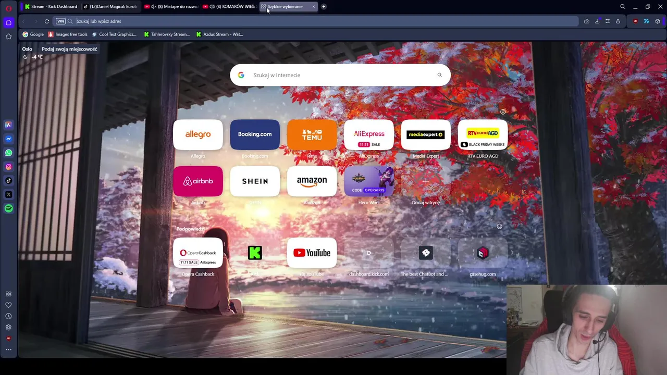Open the Amazon speed dial tile
Screen dimensions: 667x375
point(312,181)
